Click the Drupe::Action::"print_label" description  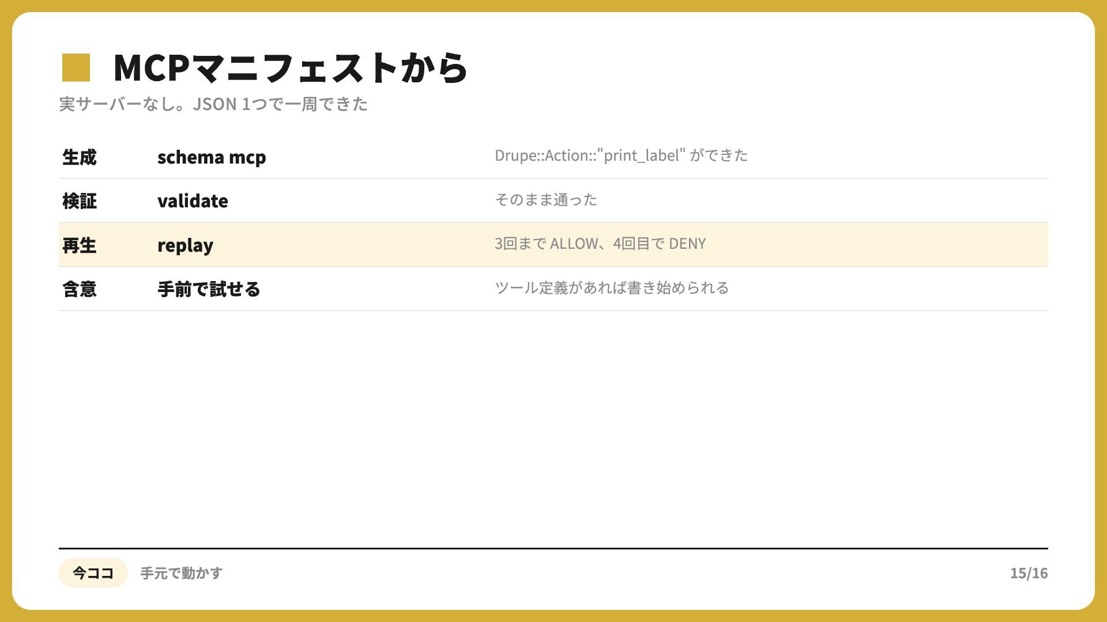click(621, 155)
